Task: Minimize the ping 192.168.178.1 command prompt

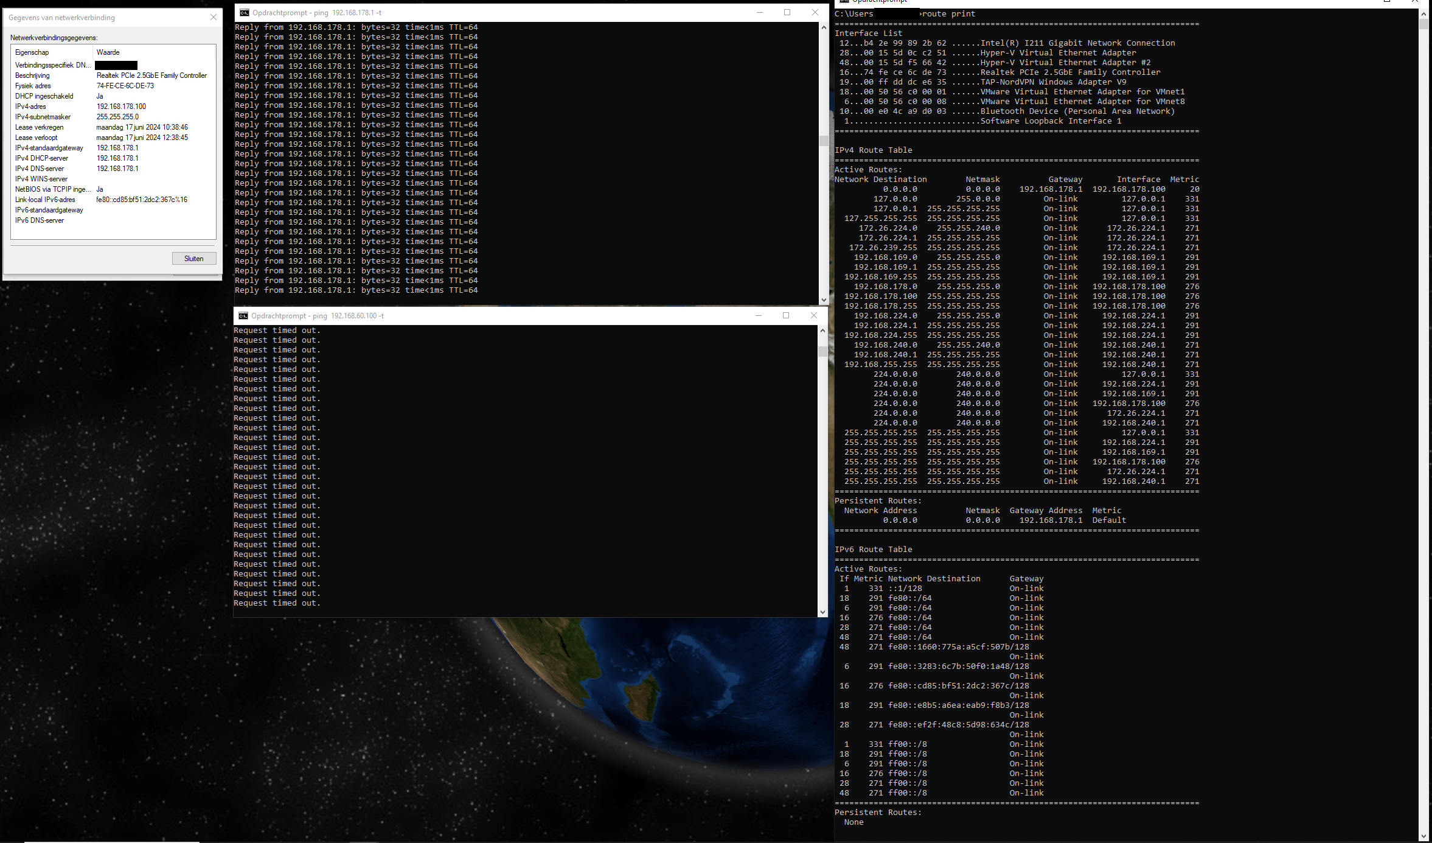Action: (x=759, y=12)
